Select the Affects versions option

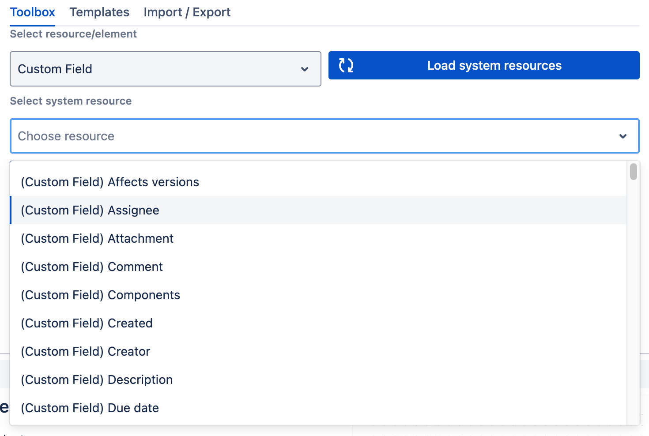pos(110,182)
